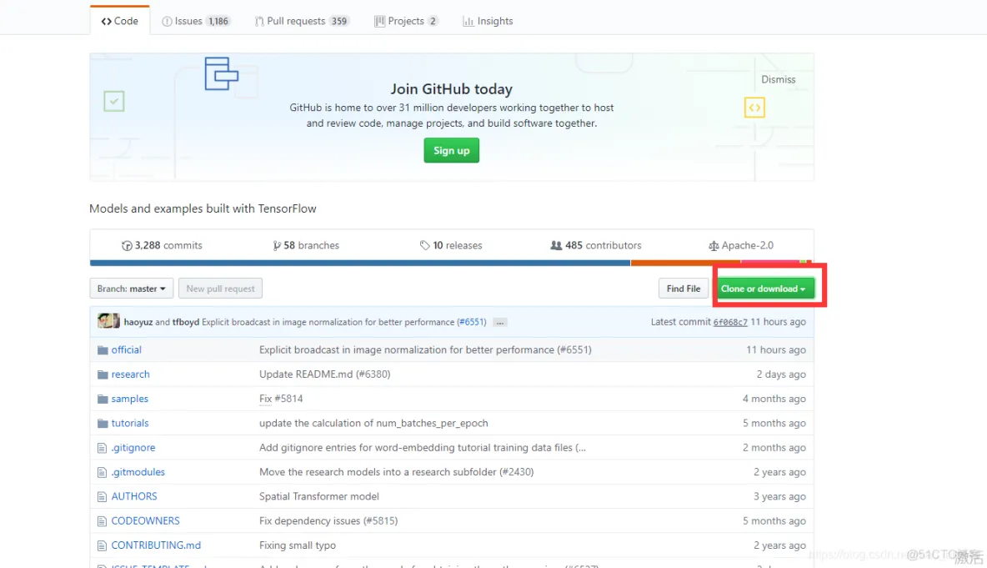Open the tutorials folder
987x568 pixels.
[130, 423]
